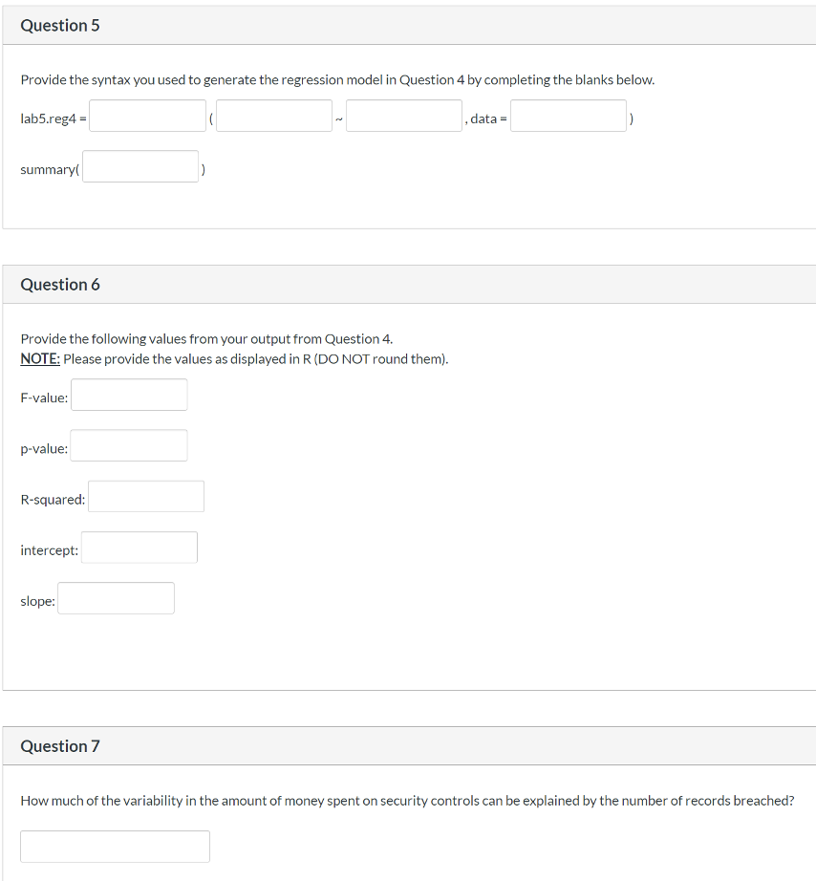The image size is (816, 881).
Task: Click the "summary(" label text
Action: [50, 169]
